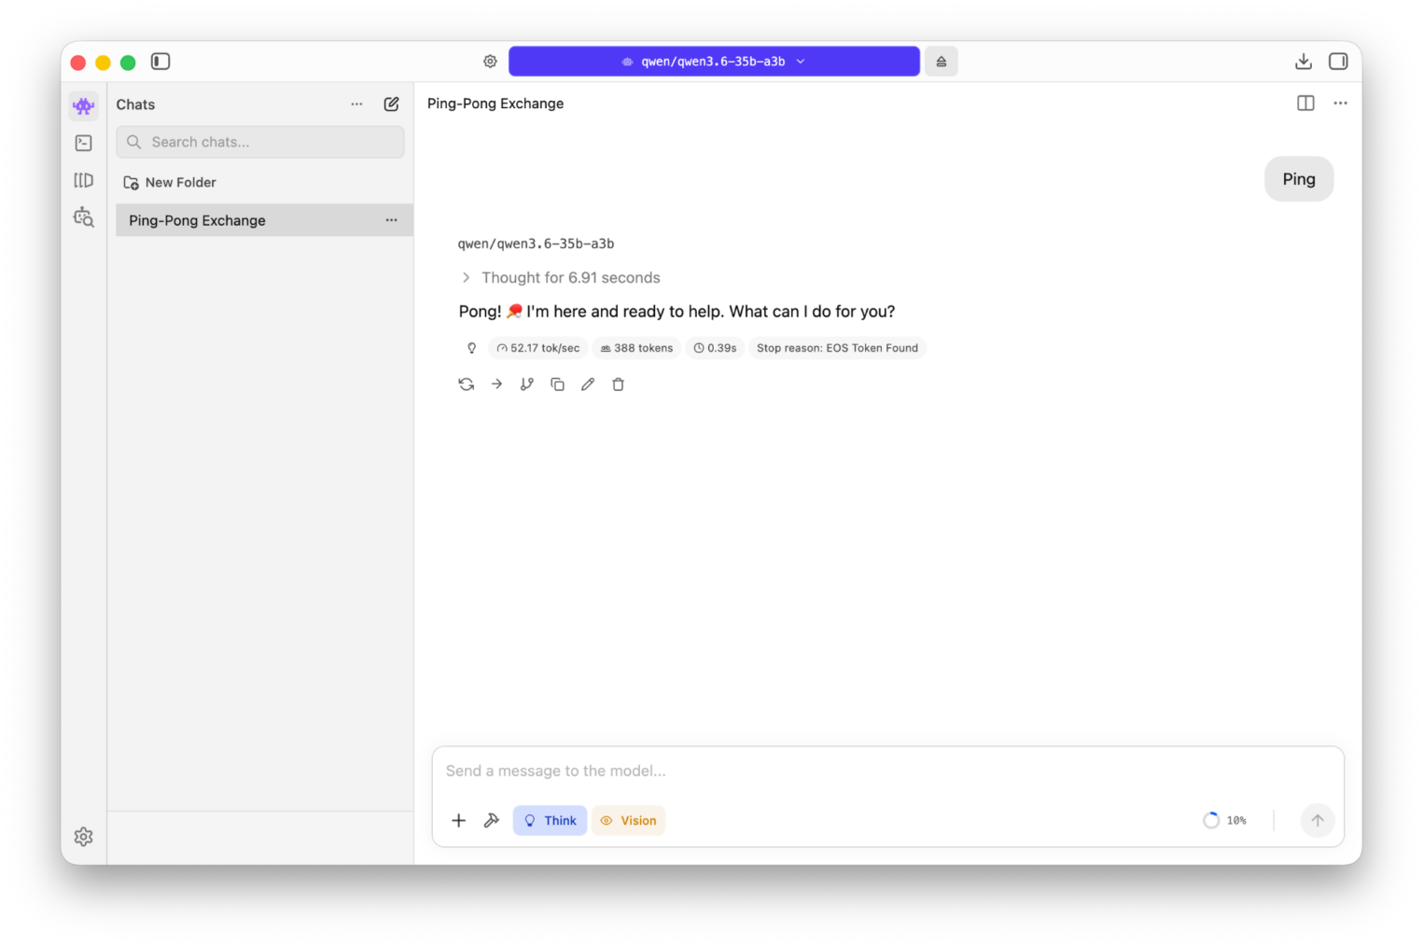This screenshot has width=1423, height=945.
Task: Open the Discover model search view
Action: 83,217
